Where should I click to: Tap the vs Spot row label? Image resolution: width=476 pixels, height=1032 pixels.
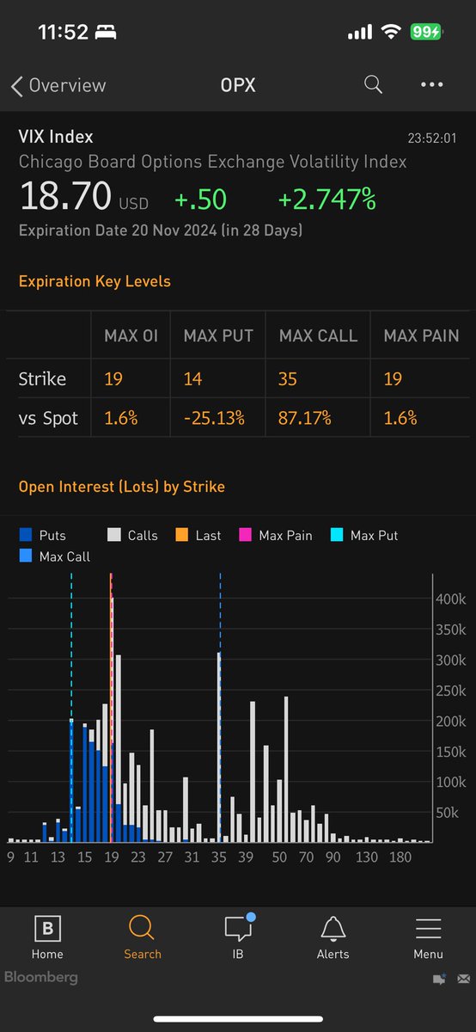point(48,419)
